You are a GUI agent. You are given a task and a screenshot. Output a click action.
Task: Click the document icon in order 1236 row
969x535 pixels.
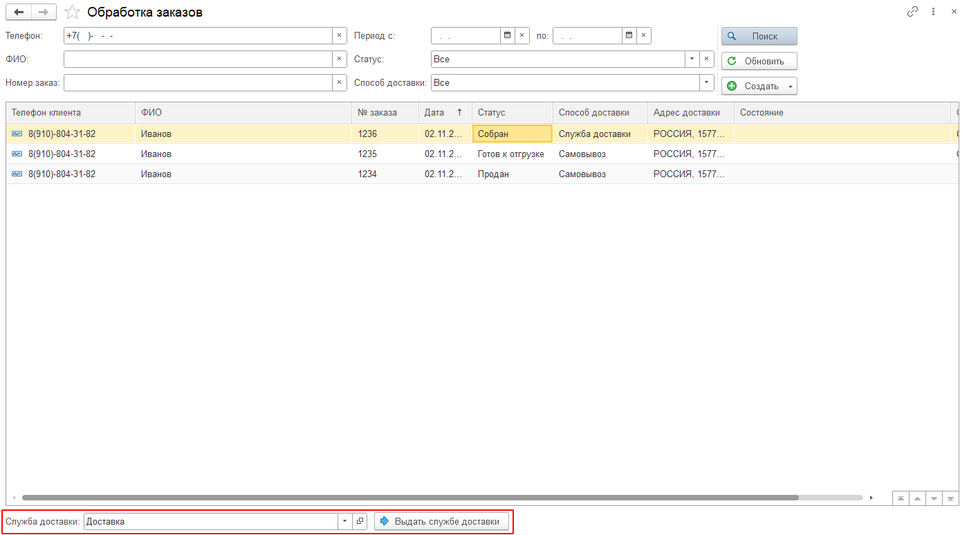click(x=17, y=134)
